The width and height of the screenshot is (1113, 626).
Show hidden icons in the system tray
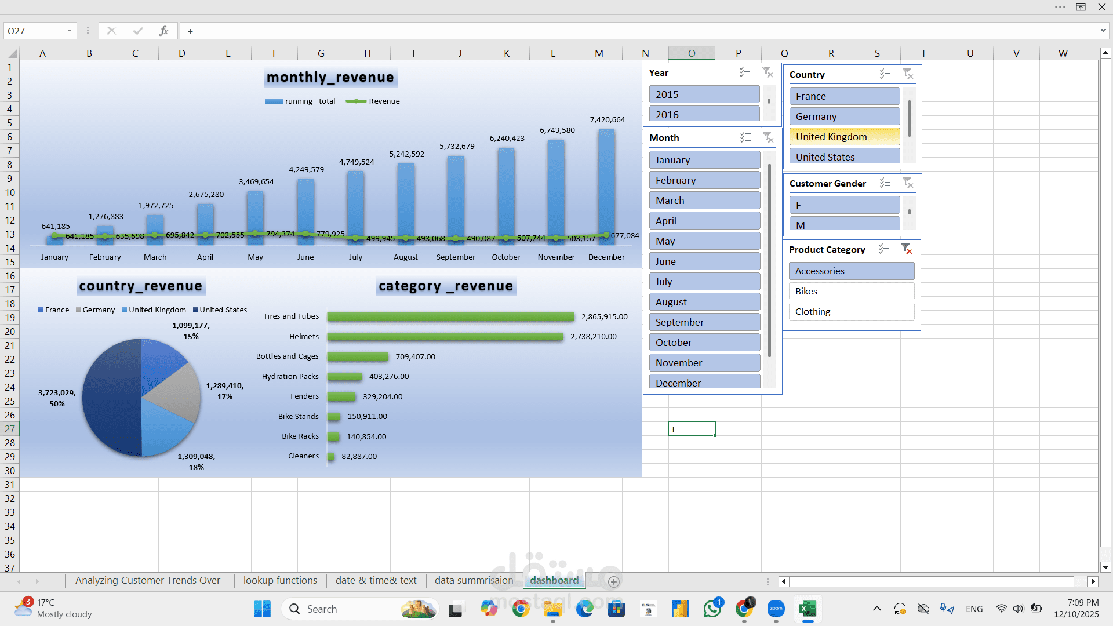point(877,609)
